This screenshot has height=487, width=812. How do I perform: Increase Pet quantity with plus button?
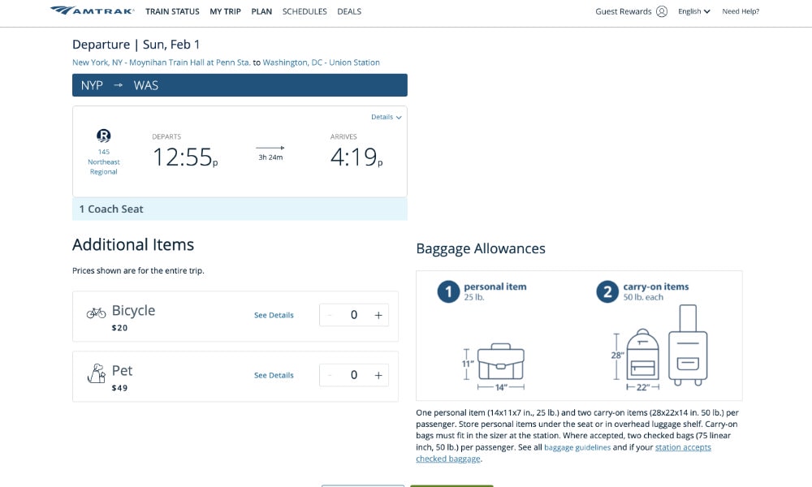pos(378,375)
